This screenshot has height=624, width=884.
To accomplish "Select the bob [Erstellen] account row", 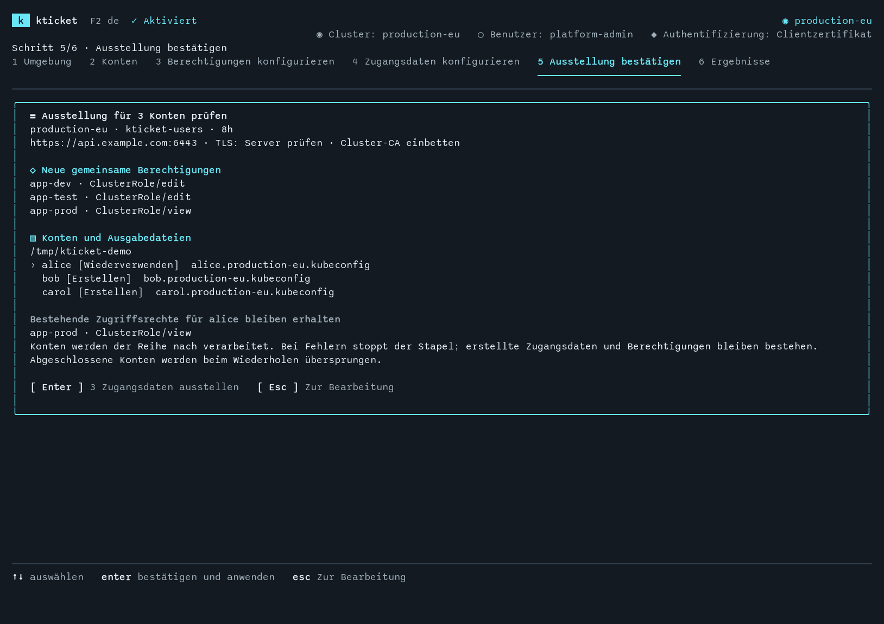I will point(176,278).
